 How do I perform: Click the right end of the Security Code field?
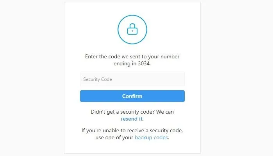pyautogui.click(x=181, y=79)
